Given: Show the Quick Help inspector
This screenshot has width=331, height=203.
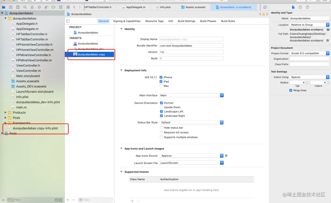Looking at the screenshot, I should pyautogui.click(x=307, y=7).
